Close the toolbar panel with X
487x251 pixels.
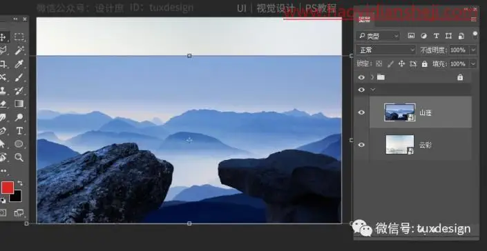click(25, 19)
